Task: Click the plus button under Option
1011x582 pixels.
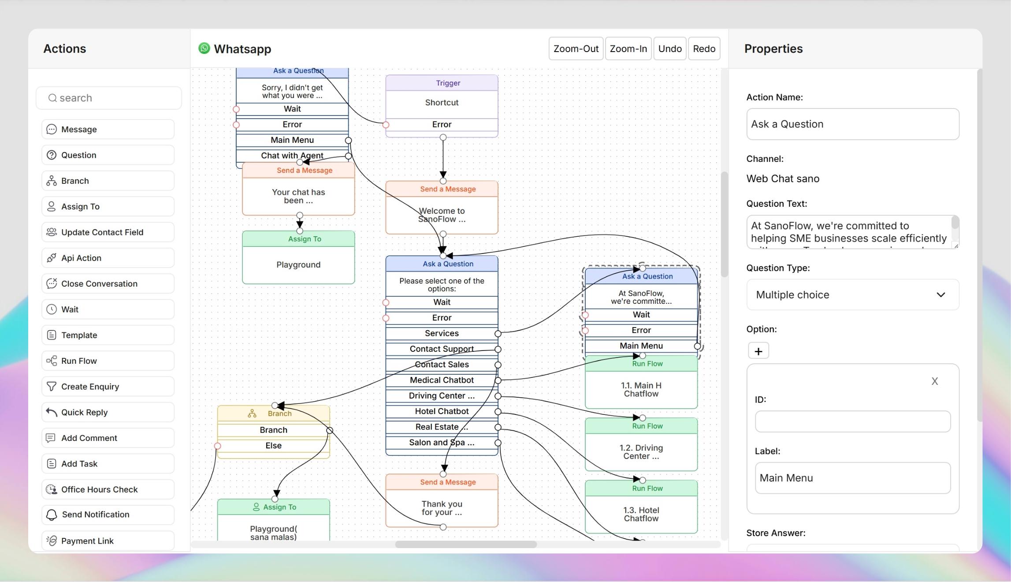Action: point(758,351)
